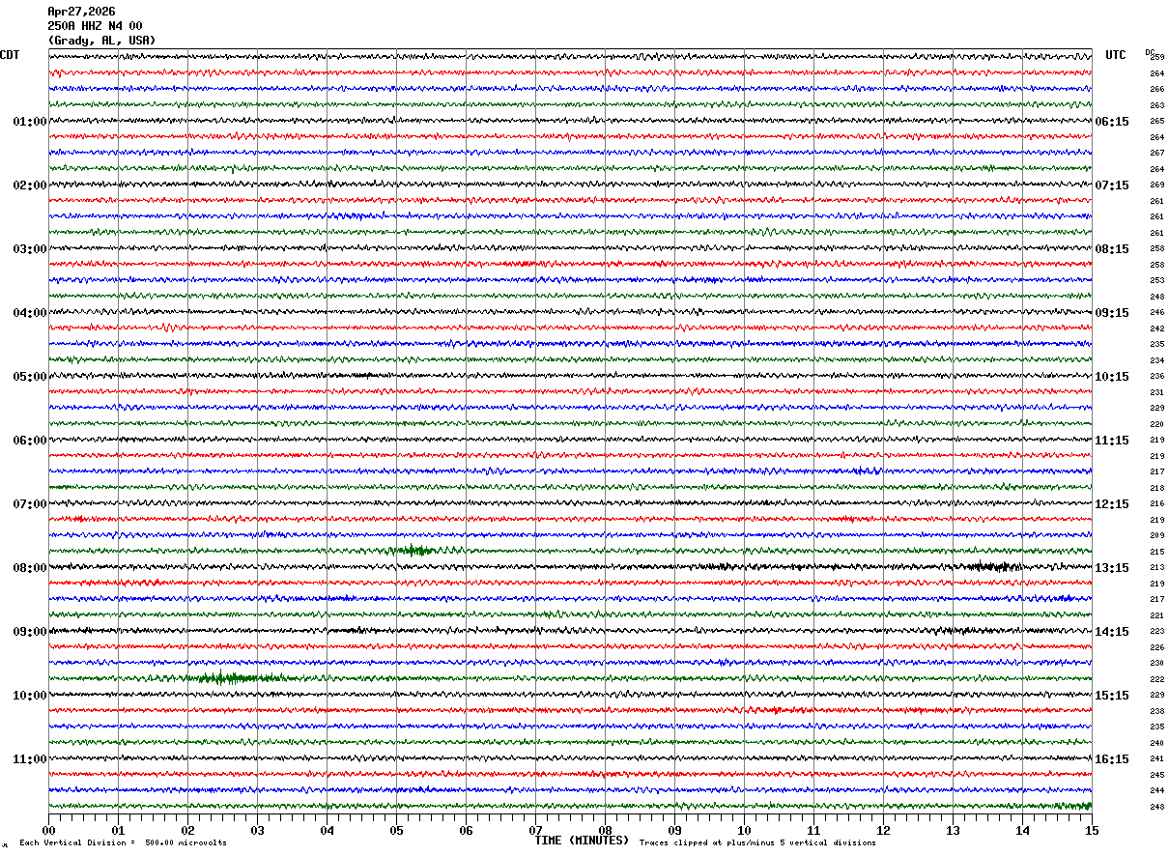
Task: Pick the 09:00 CDT row label
Action: pos(30,632)
